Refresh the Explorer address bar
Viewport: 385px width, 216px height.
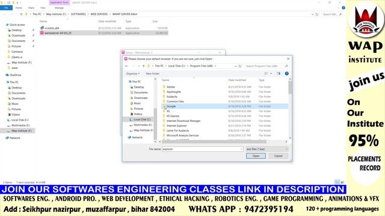point(317,14)
